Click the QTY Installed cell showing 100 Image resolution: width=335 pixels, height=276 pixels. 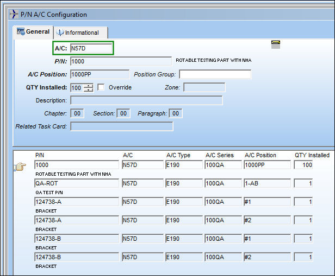pyautogui.click(x=303, y=165)
